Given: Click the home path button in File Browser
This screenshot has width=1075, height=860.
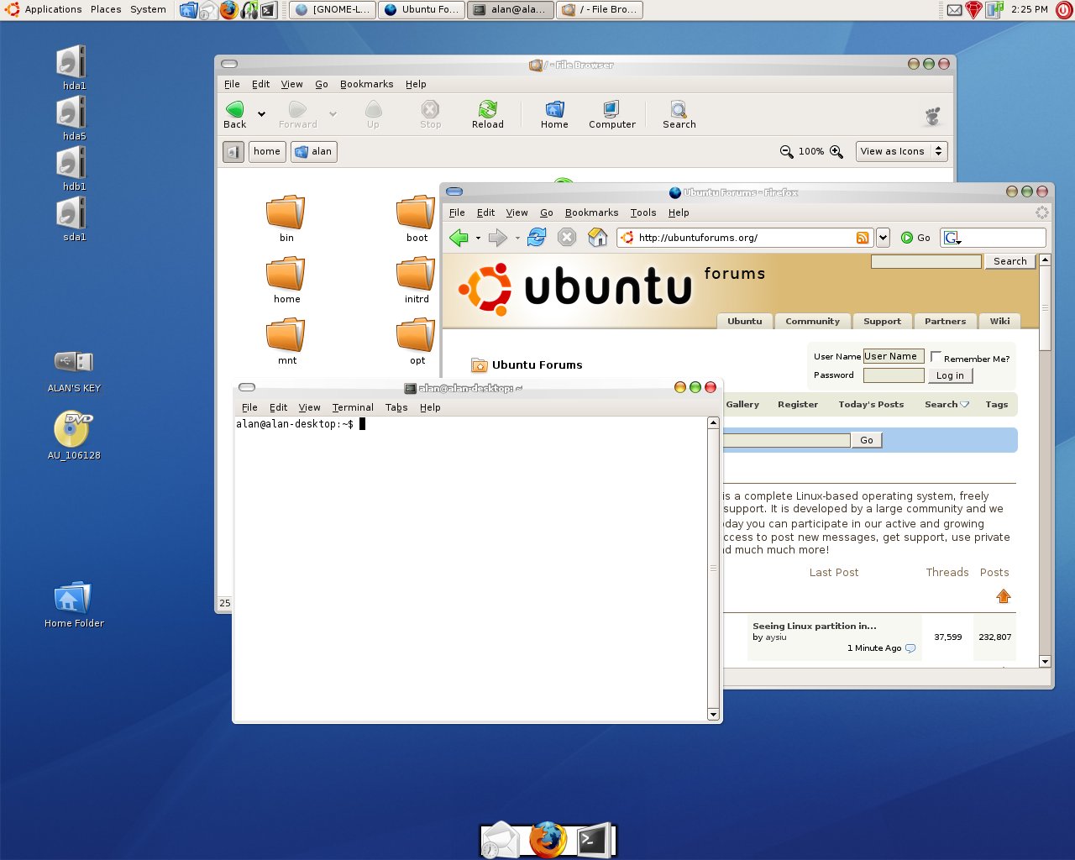Looking at the screenshot, I should 267,151.
